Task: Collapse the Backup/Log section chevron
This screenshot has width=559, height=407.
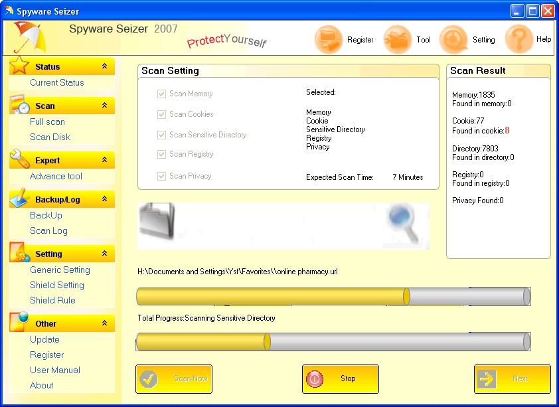Action: [x=104, y=199]
